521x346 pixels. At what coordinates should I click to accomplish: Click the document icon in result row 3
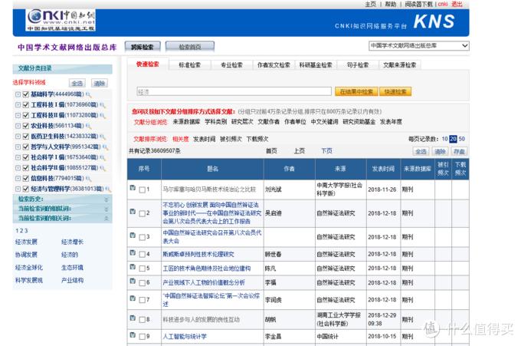coord(133,235)
